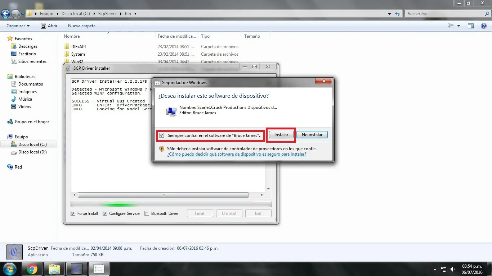Click the Explorer forward arrow button

coord(15,14)
